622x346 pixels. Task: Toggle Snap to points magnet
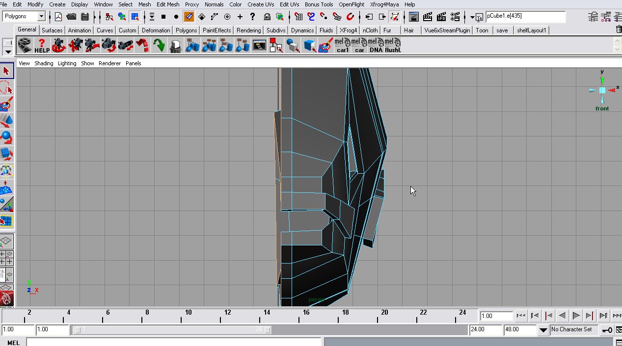point(324,17)
